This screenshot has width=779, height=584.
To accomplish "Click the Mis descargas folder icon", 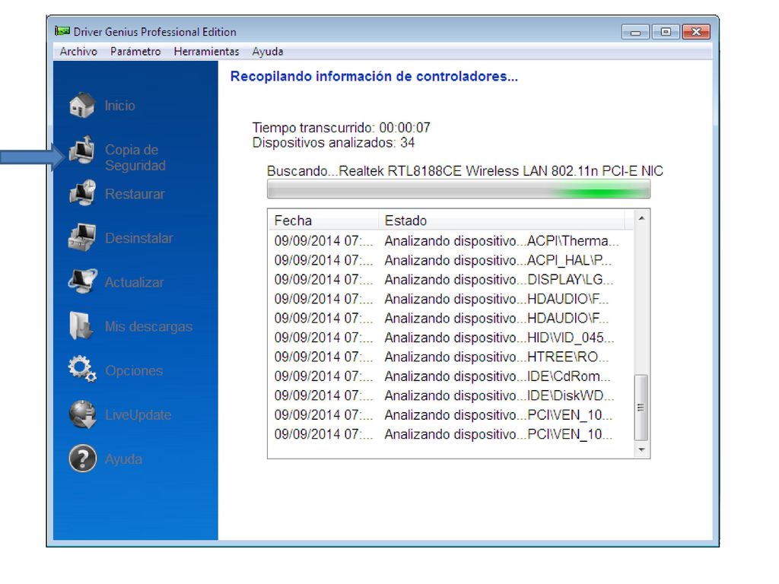I will click(x=81, y=326).
